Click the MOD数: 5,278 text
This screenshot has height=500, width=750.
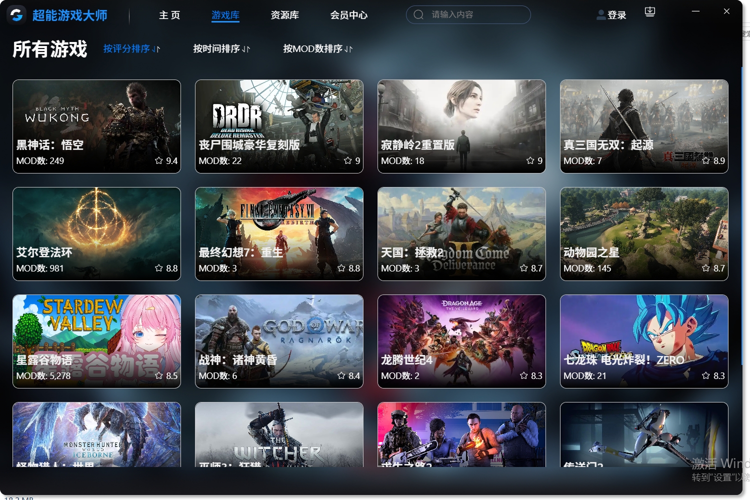point(43,376)
